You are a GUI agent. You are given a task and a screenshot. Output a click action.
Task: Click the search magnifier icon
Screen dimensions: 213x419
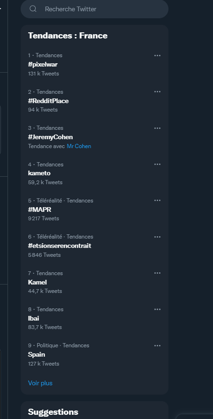click(x=33, y=9)
